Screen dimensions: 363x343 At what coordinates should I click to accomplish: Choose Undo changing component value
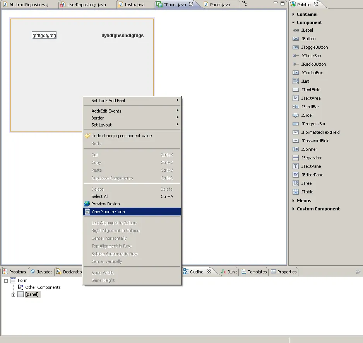pyautogui.click(x=132, y=136)
